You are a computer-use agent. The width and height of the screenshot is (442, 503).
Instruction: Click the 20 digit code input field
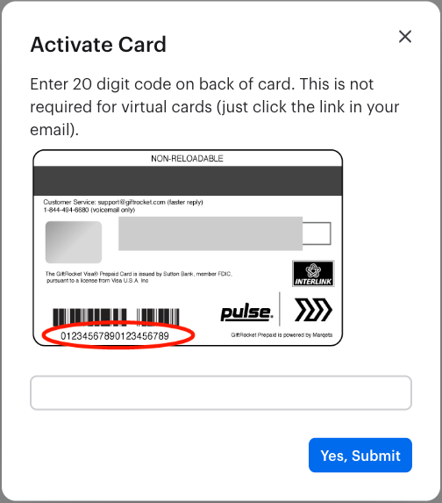coord(221,392)
